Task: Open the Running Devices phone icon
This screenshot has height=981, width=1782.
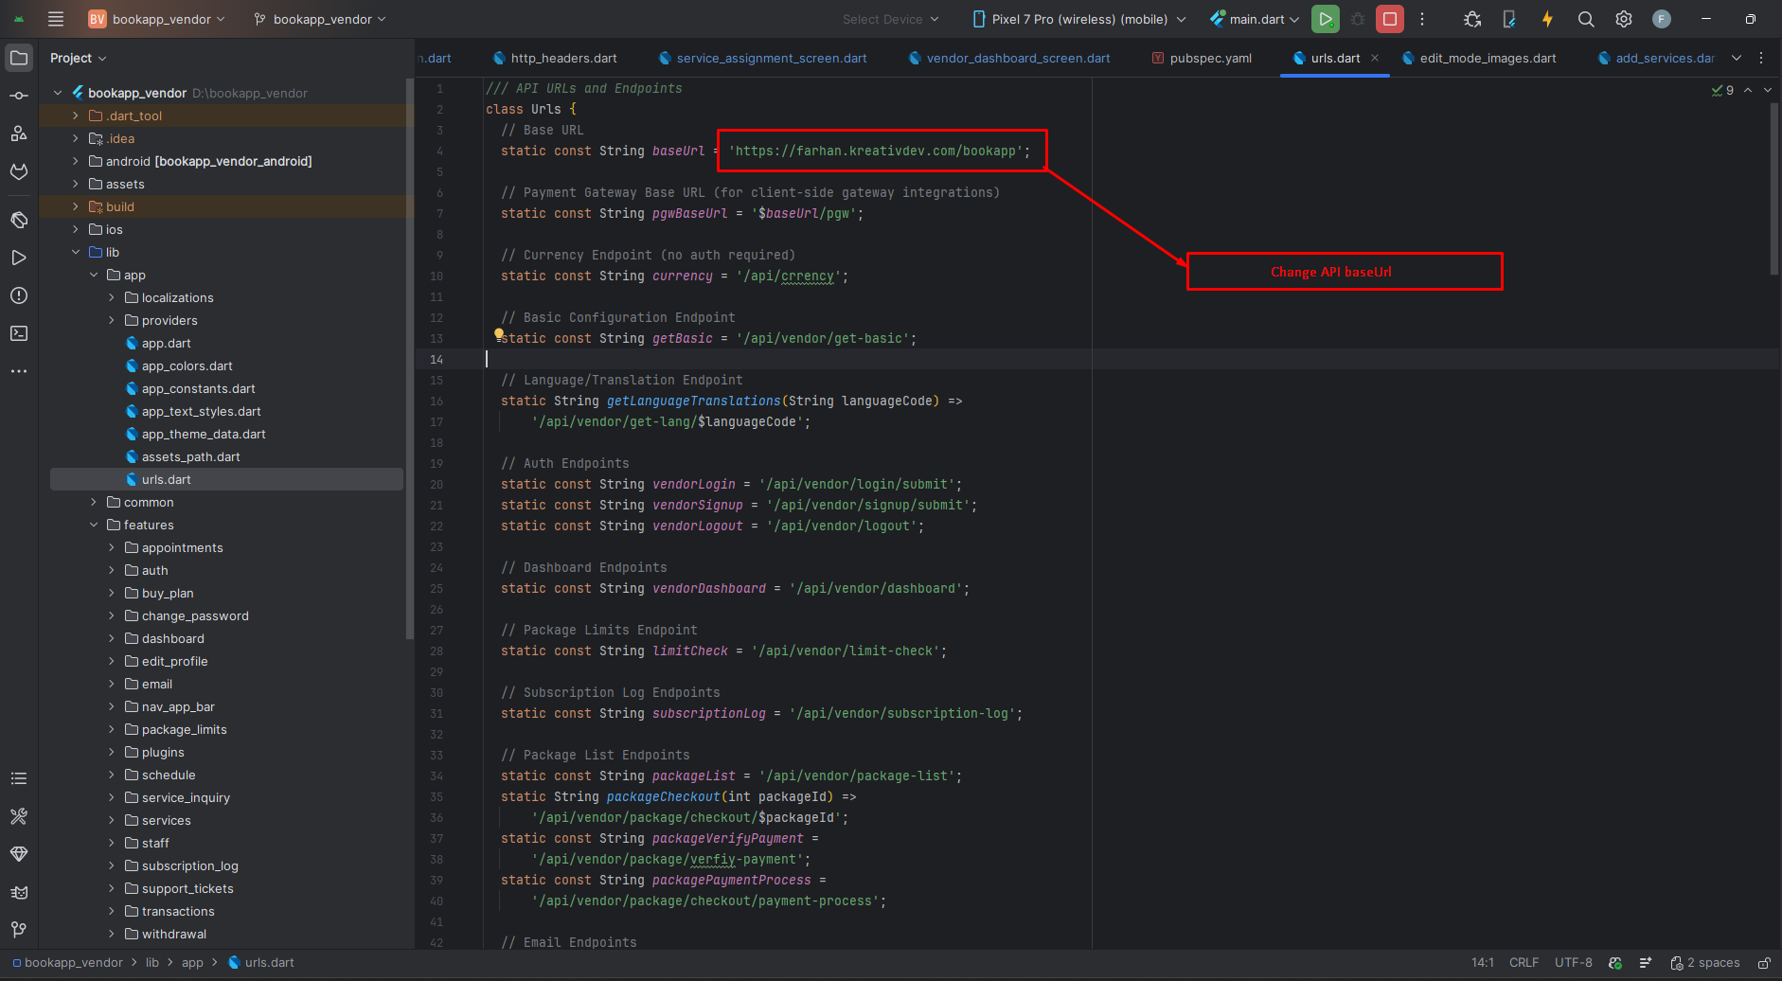Action: pyautogui.click(x=1507, y=19)
